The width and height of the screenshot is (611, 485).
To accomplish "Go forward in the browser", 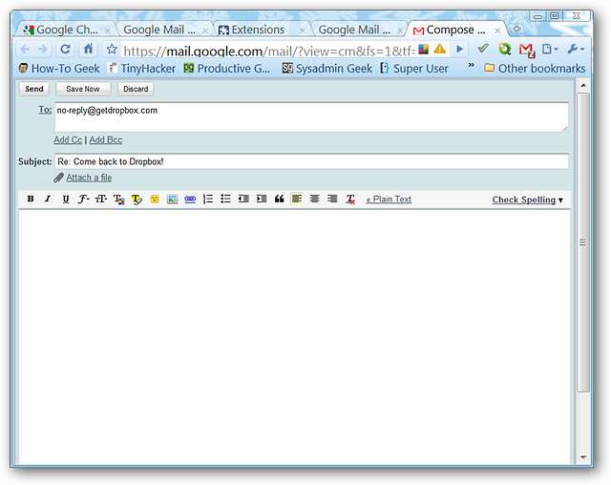I will pos(43,49).
